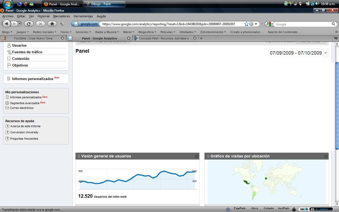339x212 pixels.
Task: Click the Correo electrónico envelope icon
Action: [x=7, y=108]
